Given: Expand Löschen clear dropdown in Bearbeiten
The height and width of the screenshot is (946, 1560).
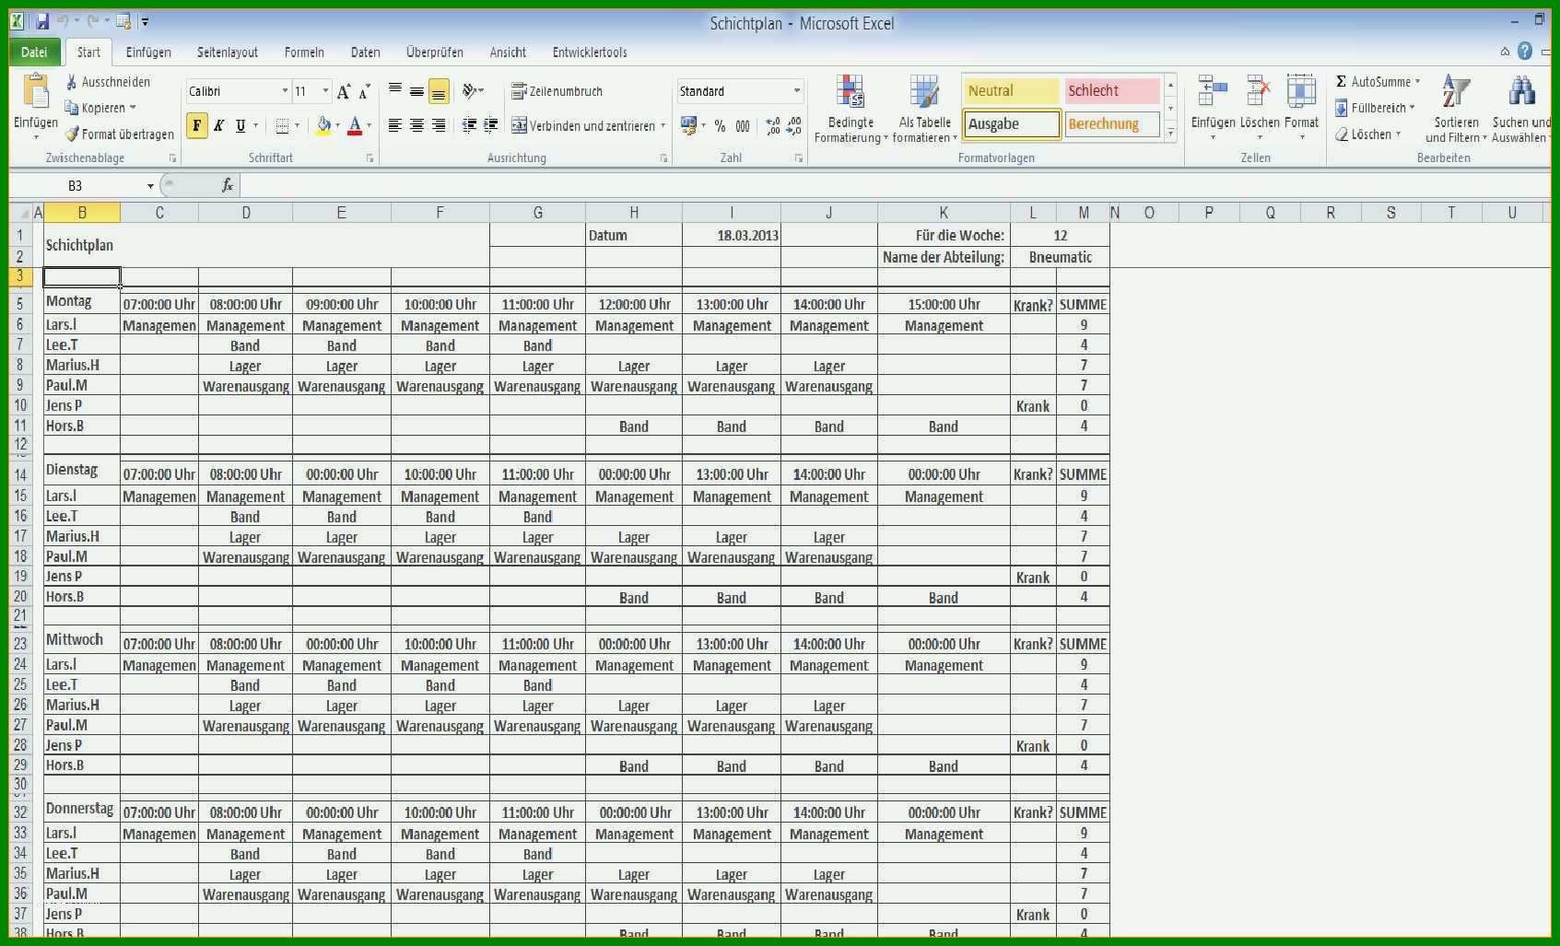Looking at the screenshot, I should pyautogui.click(x=1398, y=134).
